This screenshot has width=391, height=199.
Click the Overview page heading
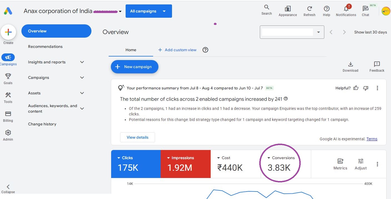(x=116, y=32)
